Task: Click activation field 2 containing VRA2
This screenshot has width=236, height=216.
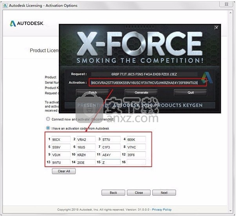Action: 86,139
